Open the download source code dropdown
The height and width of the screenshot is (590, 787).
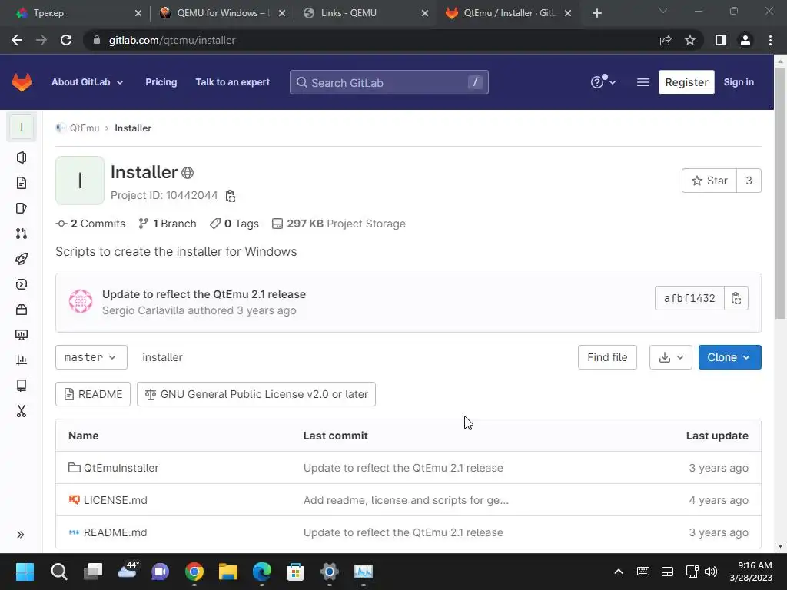(x=670, y=357)
